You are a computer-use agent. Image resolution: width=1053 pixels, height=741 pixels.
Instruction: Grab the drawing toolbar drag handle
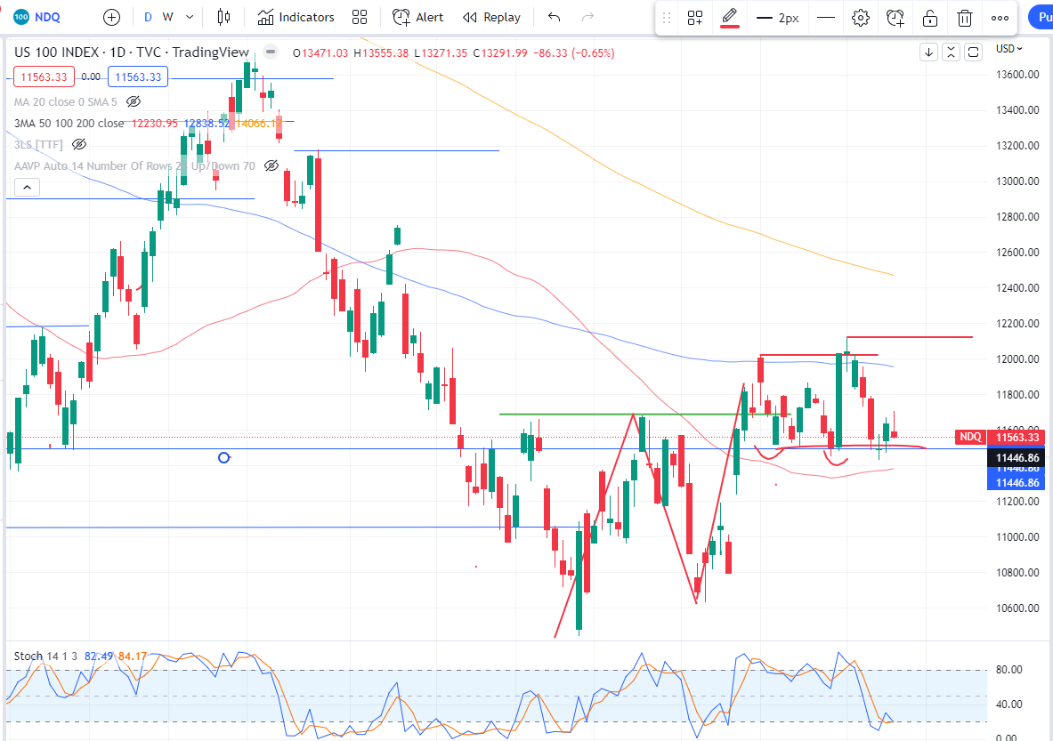pos(666,18)
